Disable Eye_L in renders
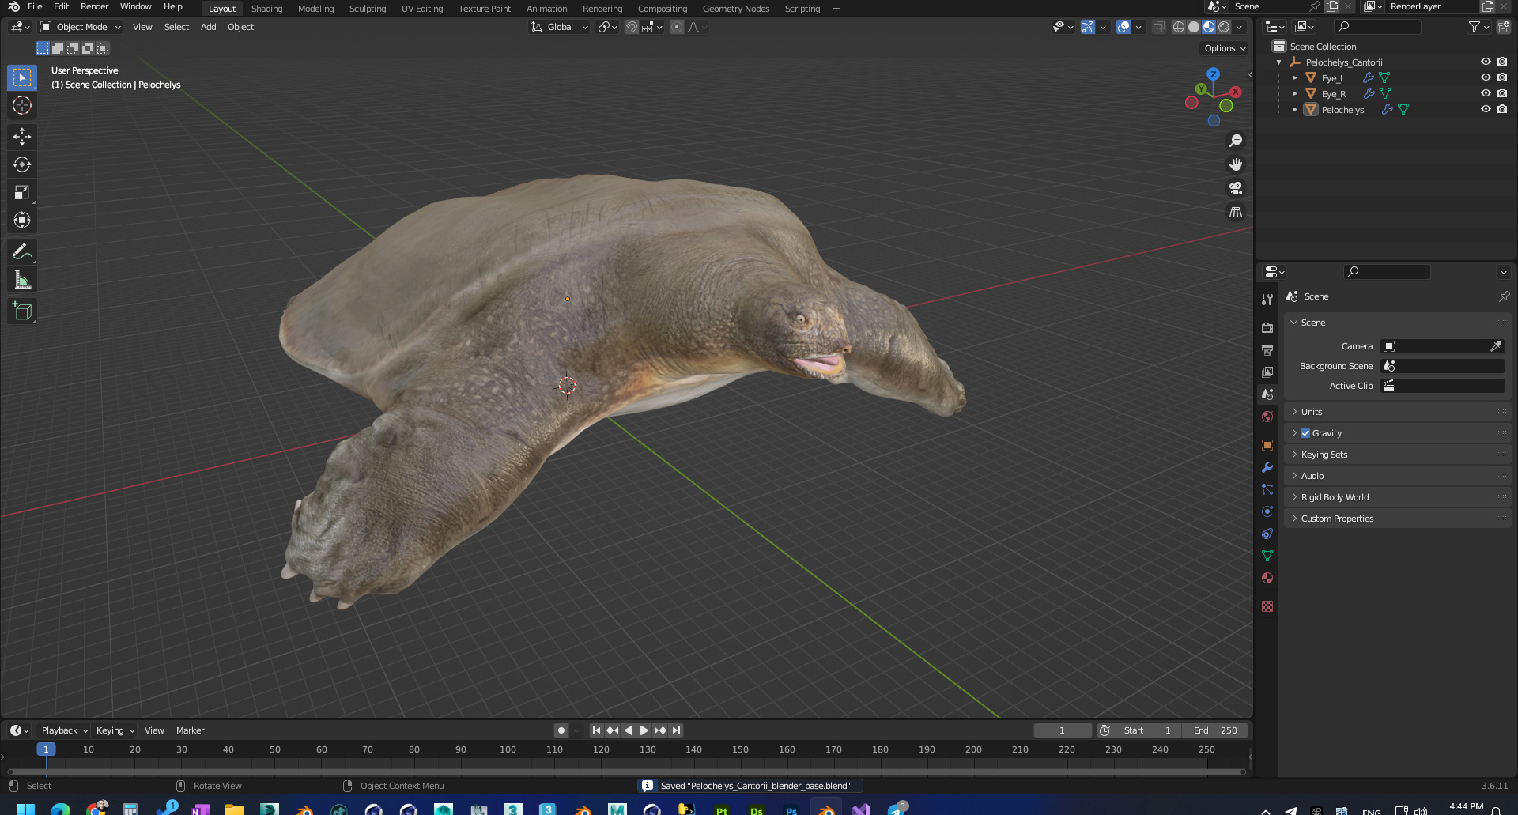1518x815 pixels. click(1502, 77)
